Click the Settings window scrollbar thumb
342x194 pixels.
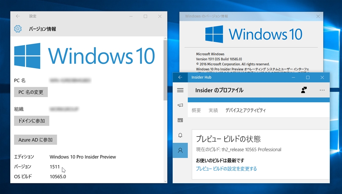pos(165,70)
